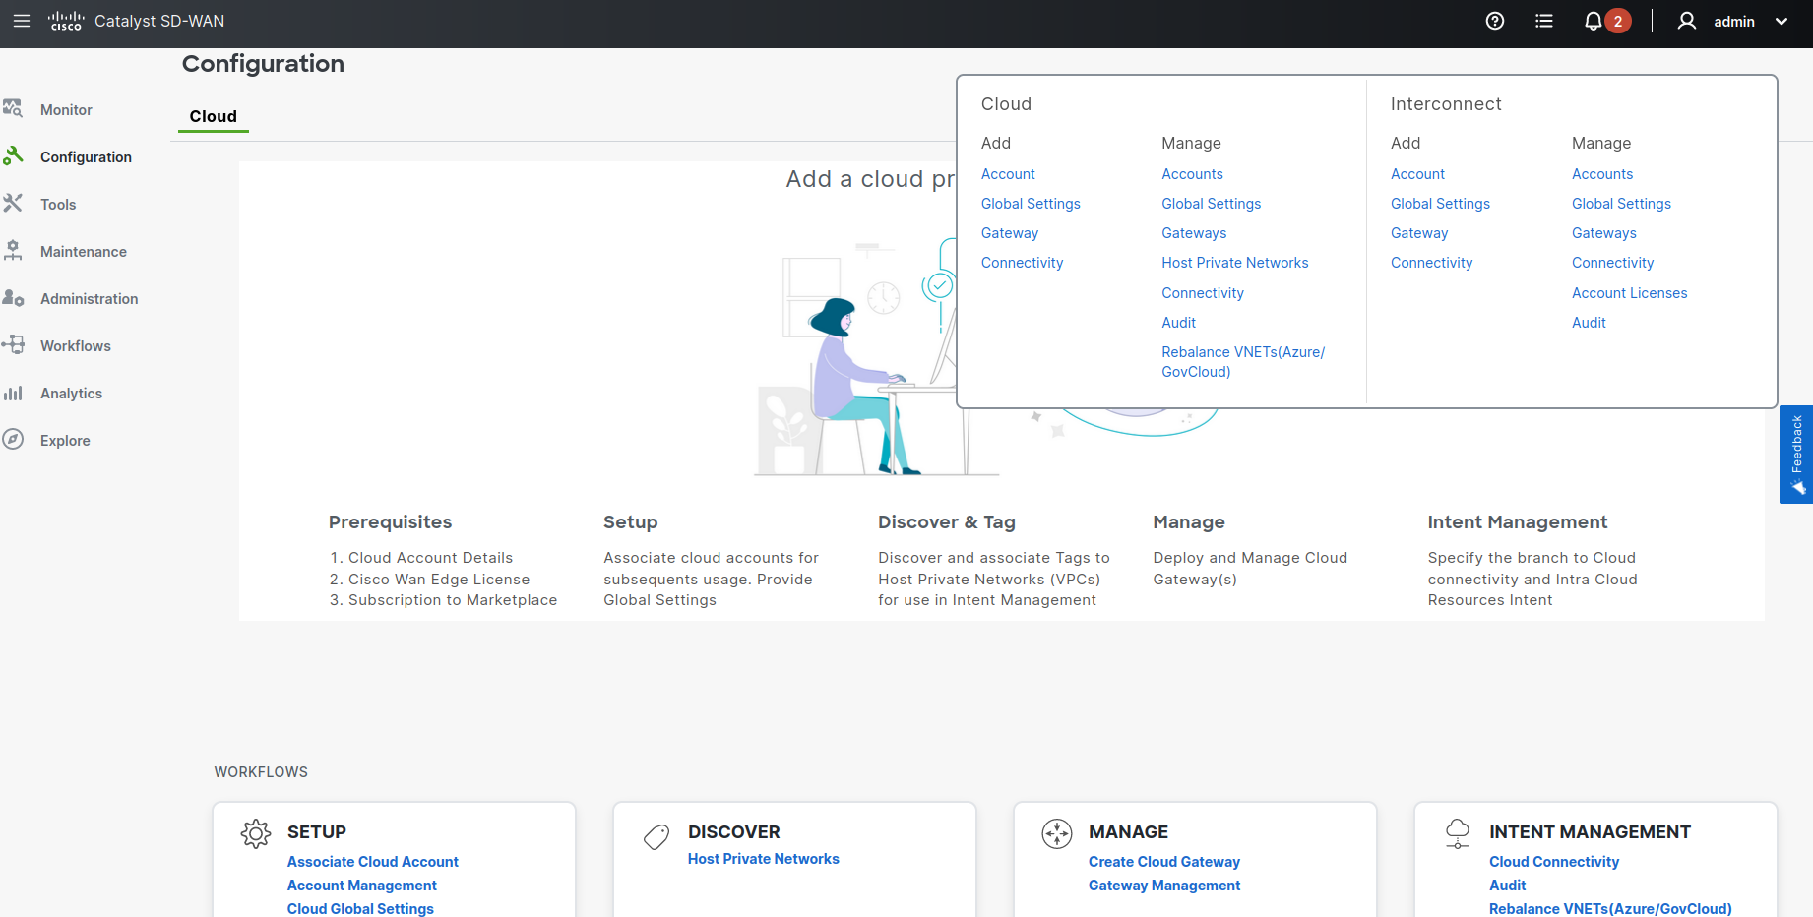Expand the admin user dropdown arrow
1813x917 pixels.
click(1781, 21)
